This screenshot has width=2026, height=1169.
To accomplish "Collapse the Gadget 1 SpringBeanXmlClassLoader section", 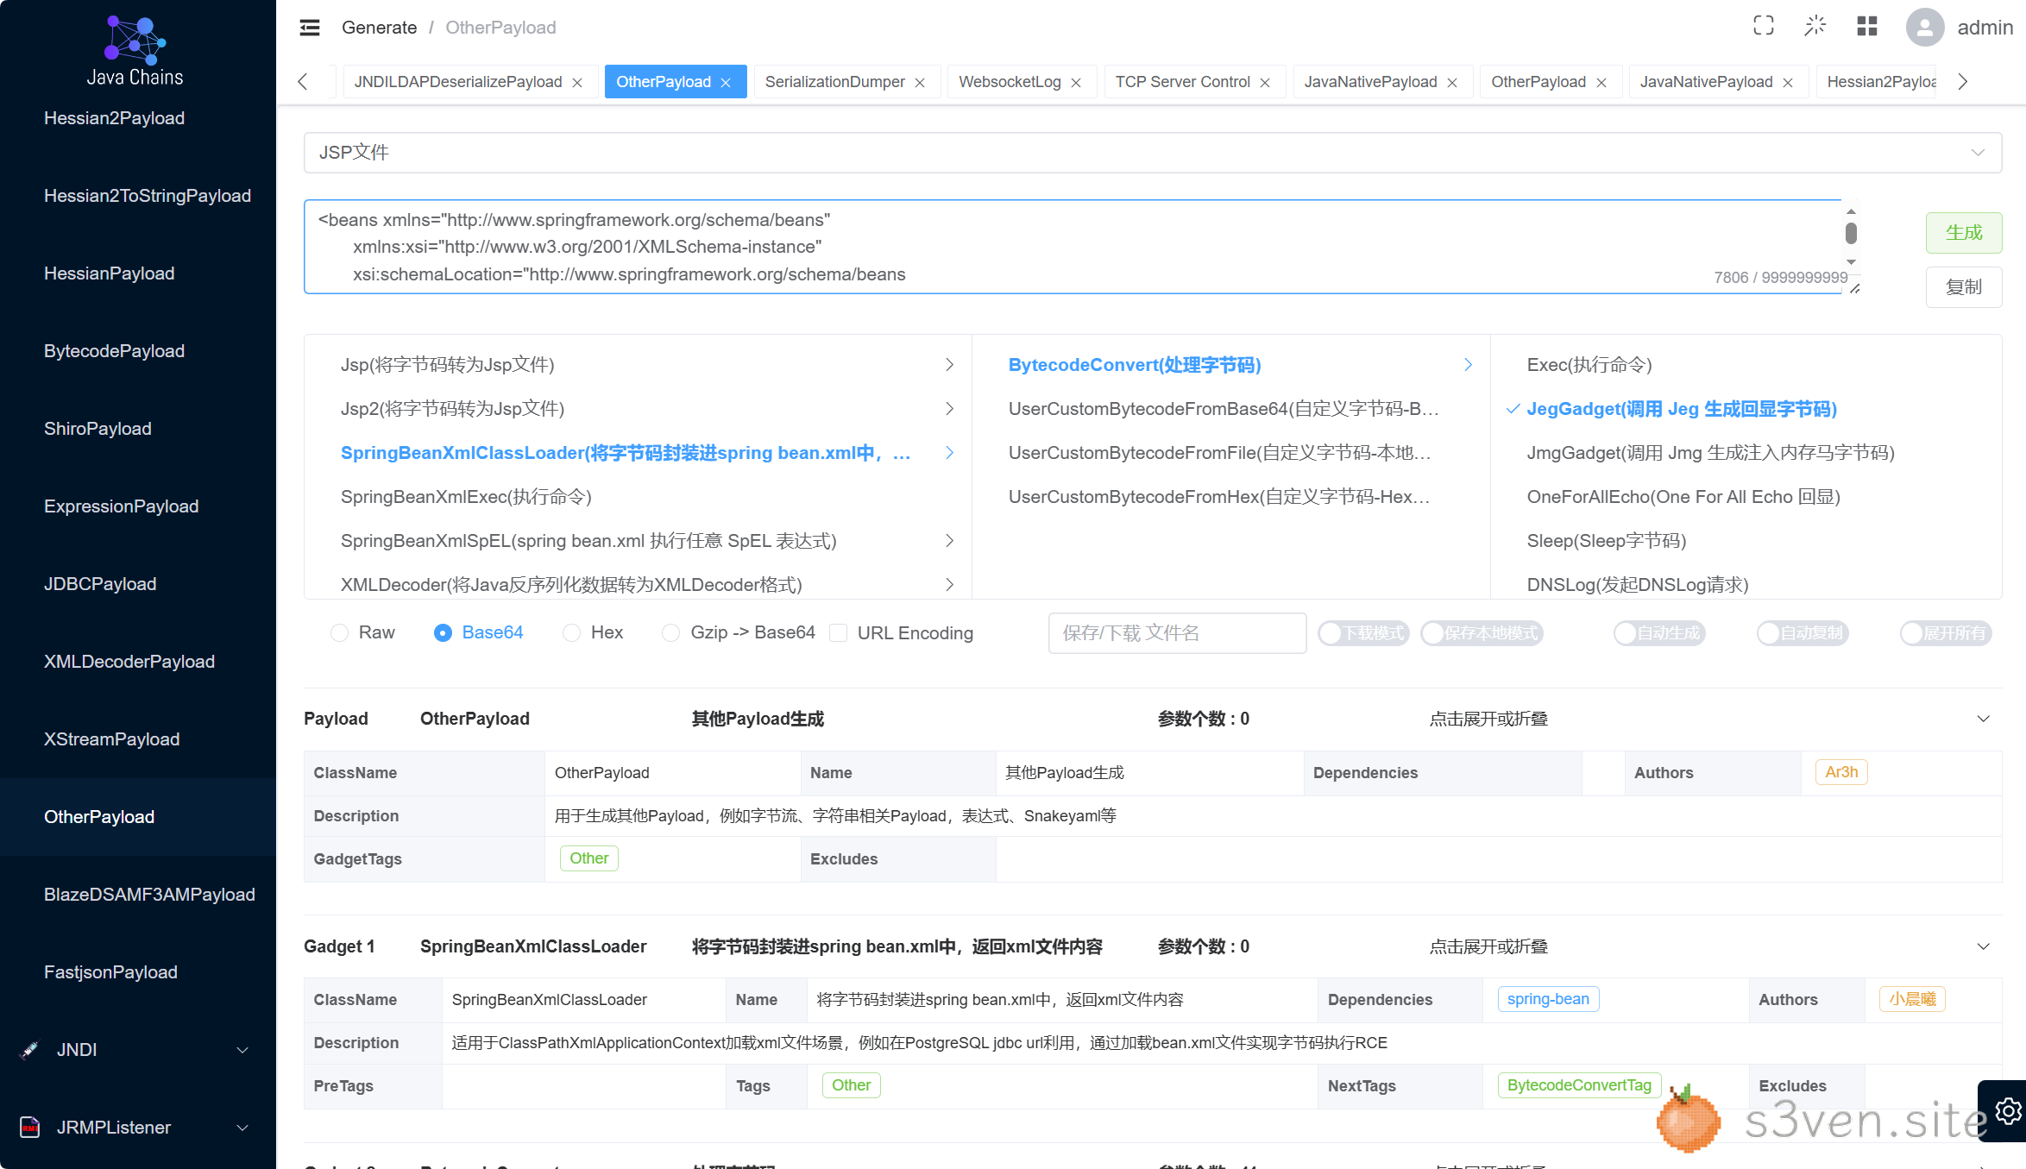I will tap(1983, 946).
